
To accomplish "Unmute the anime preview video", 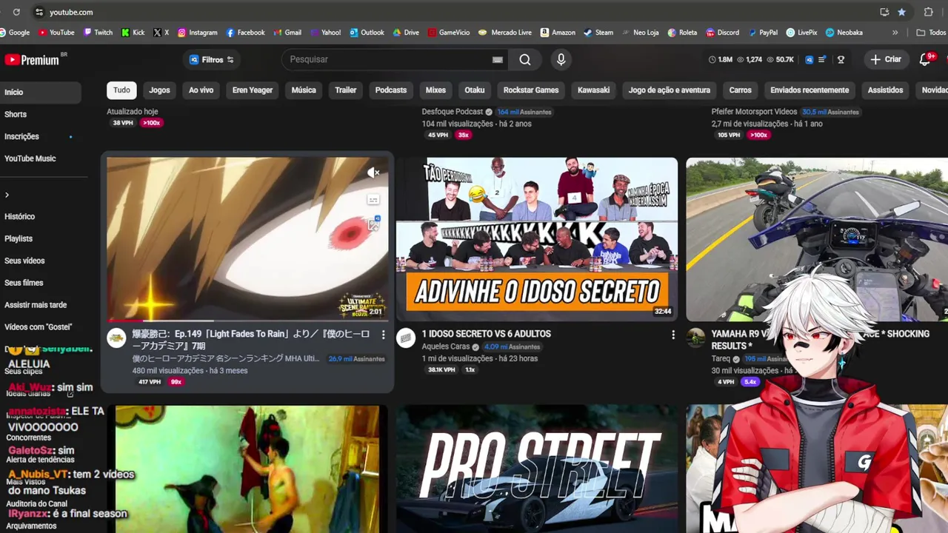I will [373, 172].
